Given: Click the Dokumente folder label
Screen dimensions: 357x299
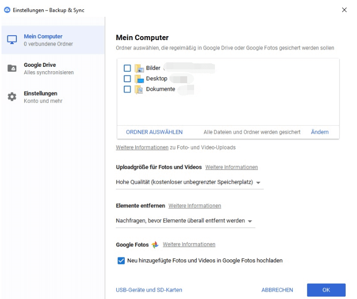Looking at the screenshot, I should pos(160,89).
